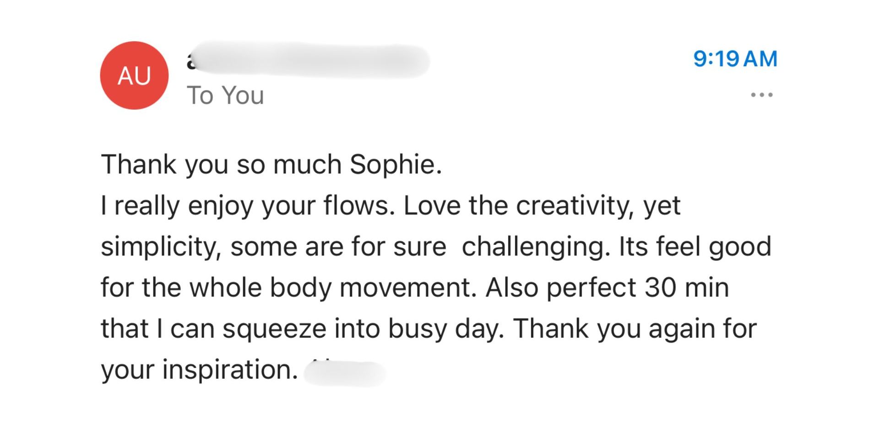The image size is (879, 429).
Task: Expand the "To You" recipient details
Action: pyautogui.click(x=225, y=95)
